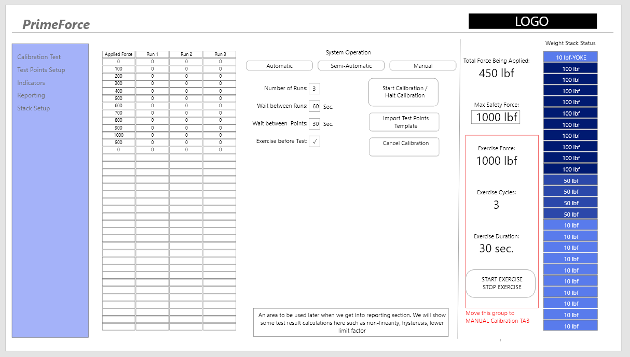This screenshot has width=630, height=357.
Task: Click the Cancel Calibration button
Action: point(404,147)
